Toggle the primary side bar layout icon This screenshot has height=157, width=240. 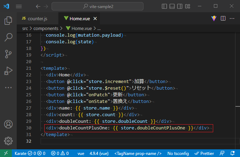(164, 6)
